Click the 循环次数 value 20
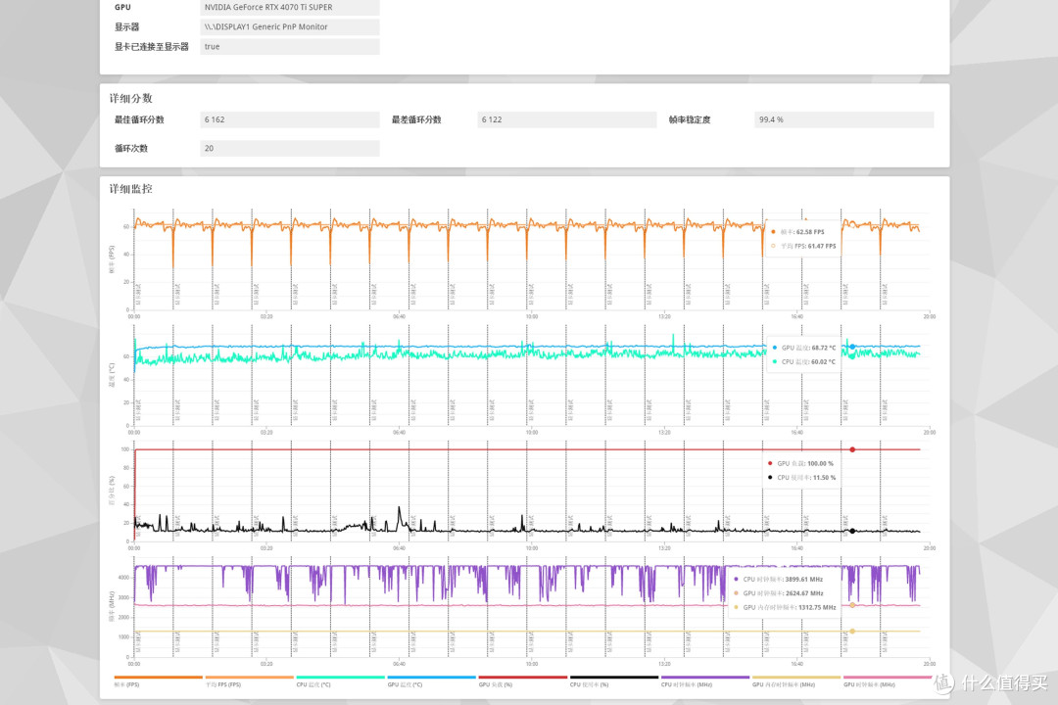This screenshot has width=1058, height=705. click(x=289, y=149)
